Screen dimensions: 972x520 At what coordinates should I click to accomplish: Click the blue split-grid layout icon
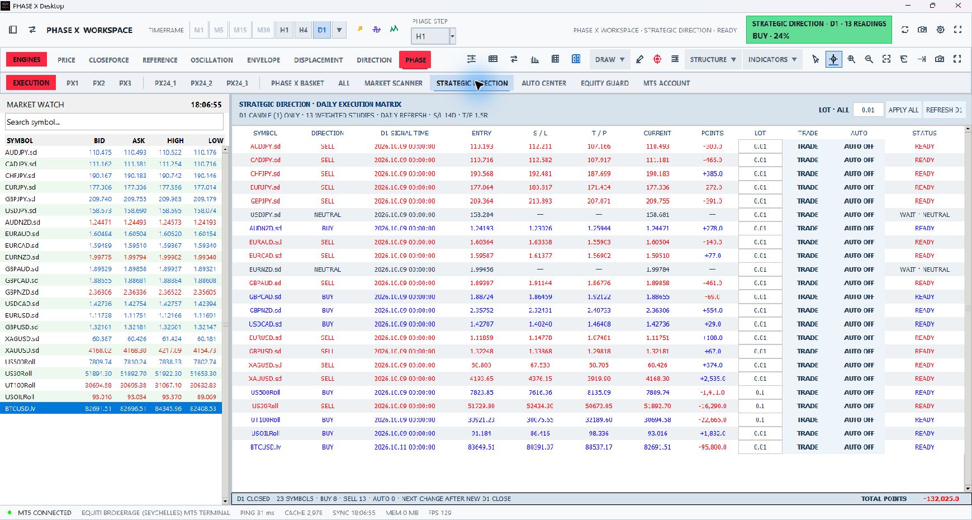click(576, 59)
